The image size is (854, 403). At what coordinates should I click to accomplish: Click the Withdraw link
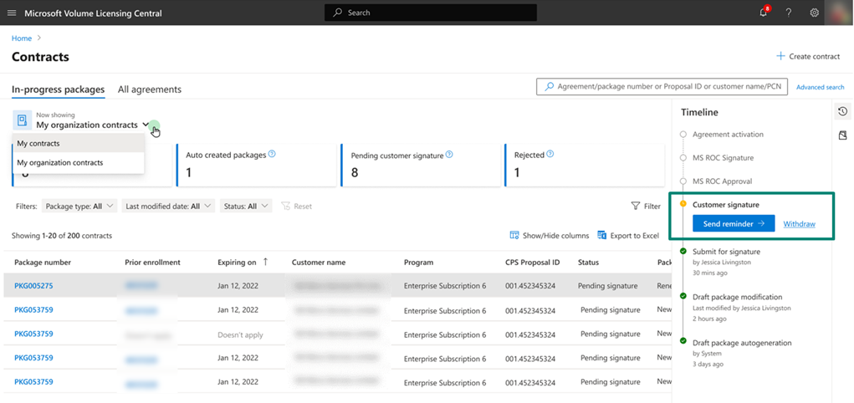[799, 224]
